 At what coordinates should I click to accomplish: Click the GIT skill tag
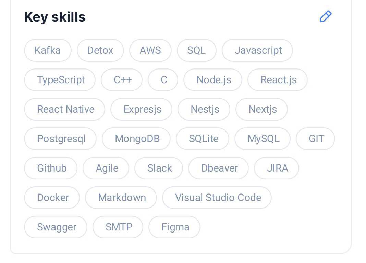click(315, 138)
